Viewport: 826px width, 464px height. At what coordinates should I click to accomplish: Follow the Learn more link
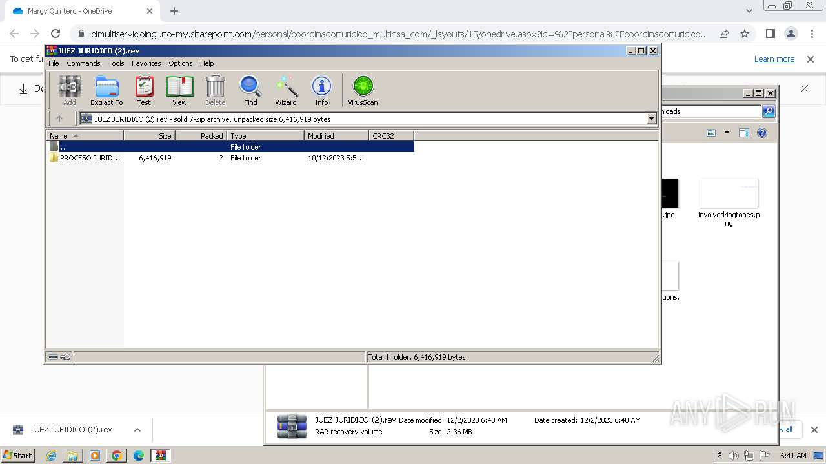pyautogui.click(x=774, y=59)
